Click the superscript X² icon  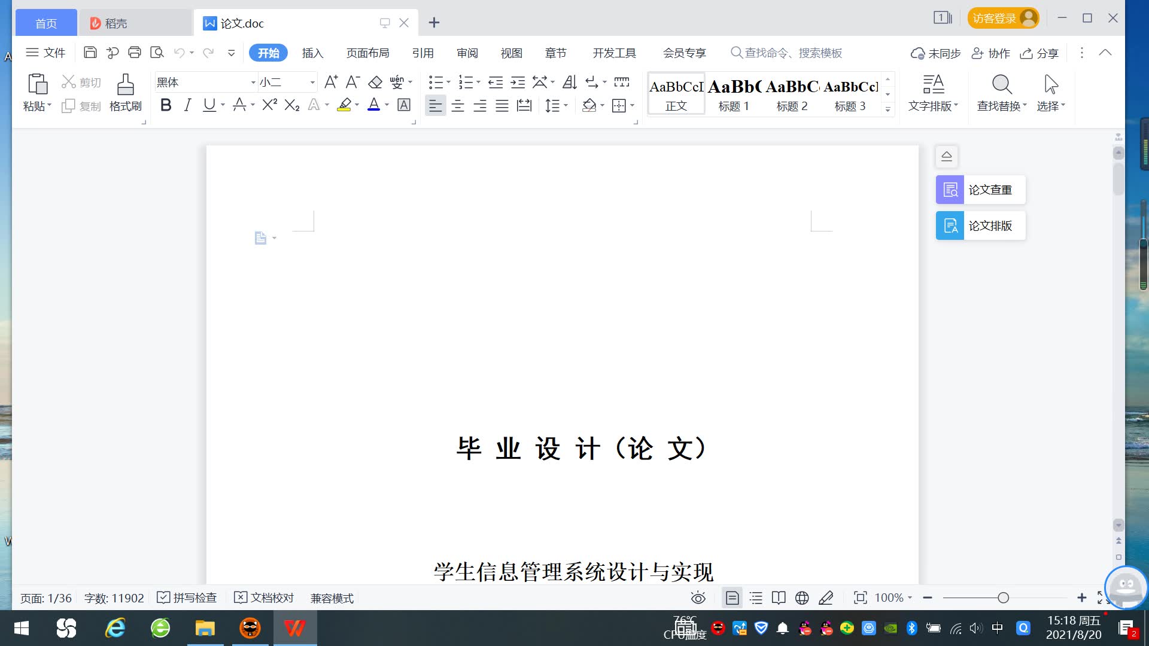(269, 105)
